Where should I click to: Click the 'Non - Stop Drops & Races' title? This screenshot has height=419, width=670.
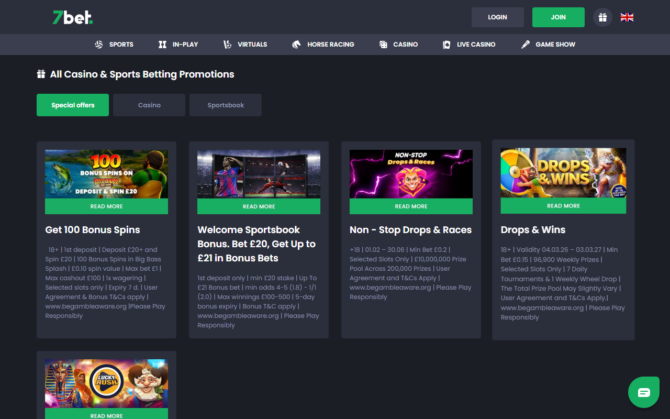[x=411, y=230]
